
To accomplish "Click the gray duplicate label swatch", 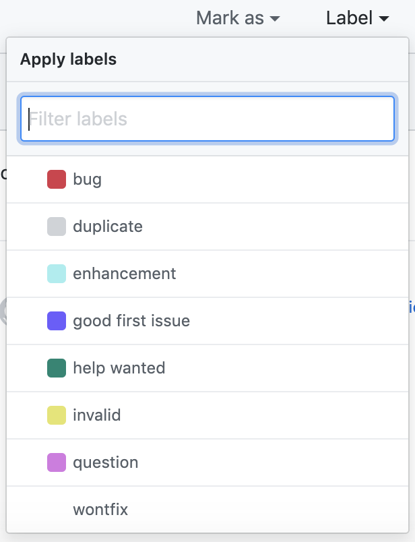I will click(x=57, y=227).
